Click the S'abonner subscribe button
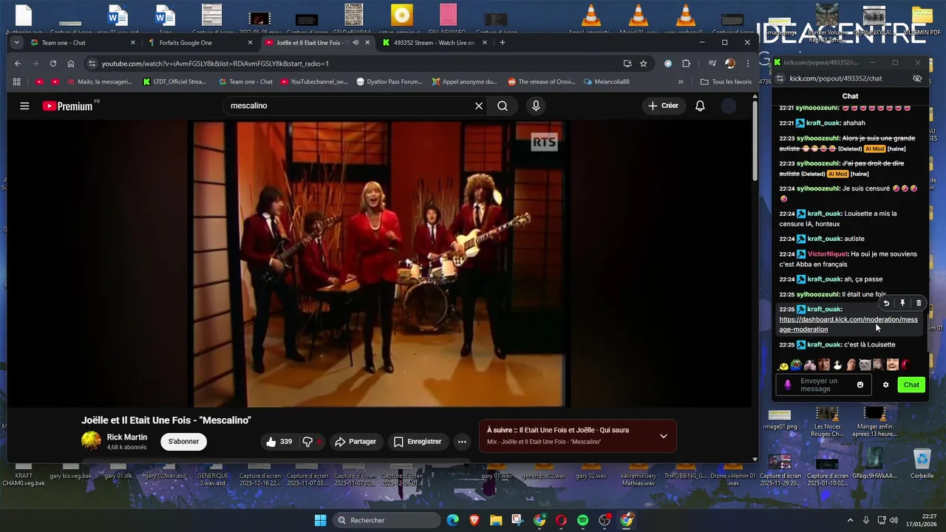Screen dimensions: 946x532 [183, 442]
